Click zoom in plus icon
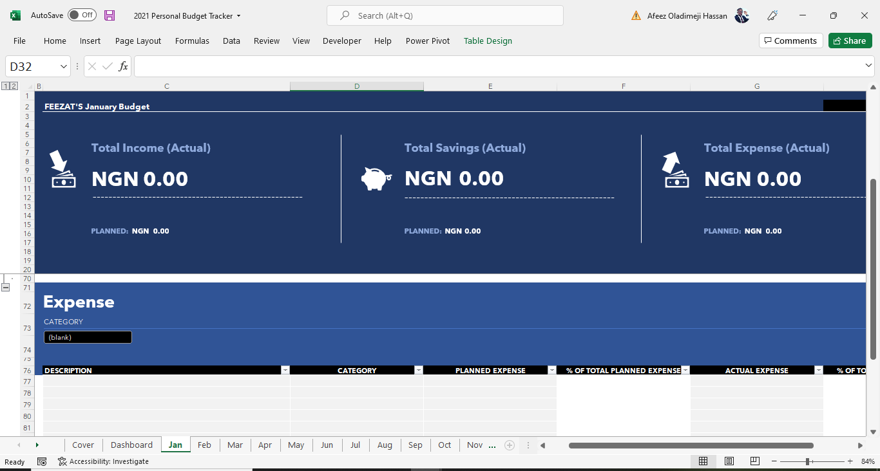 tap(850, 461)
